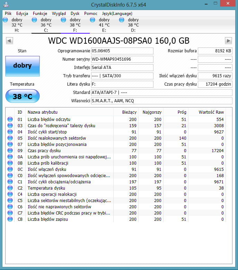Open the Wygląd menu
The width and height of the screenshot is (238, 270).
point(59,14)
